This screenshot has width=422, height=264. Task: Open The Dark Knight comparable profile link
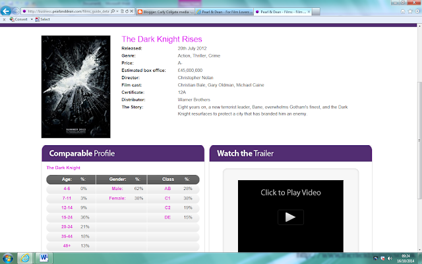tap(63, 168)
